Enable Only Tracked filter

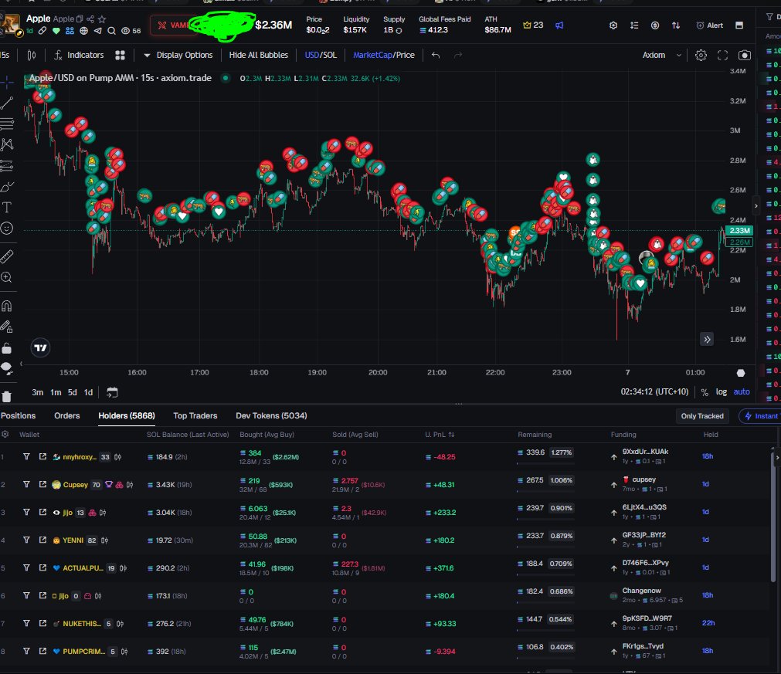[x=702, y=416]
